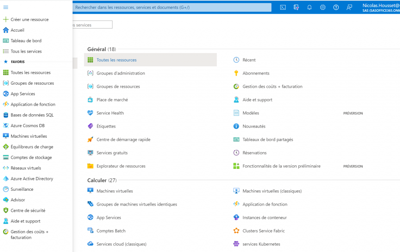This screenshot has width=400, height=252.
Task: Click the Comptes de stockage icon
Action: coord(5,158)
